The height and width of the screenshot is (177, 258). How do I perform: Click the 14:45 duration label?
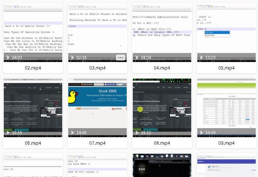pyautogui.click(x=81, y=133)
